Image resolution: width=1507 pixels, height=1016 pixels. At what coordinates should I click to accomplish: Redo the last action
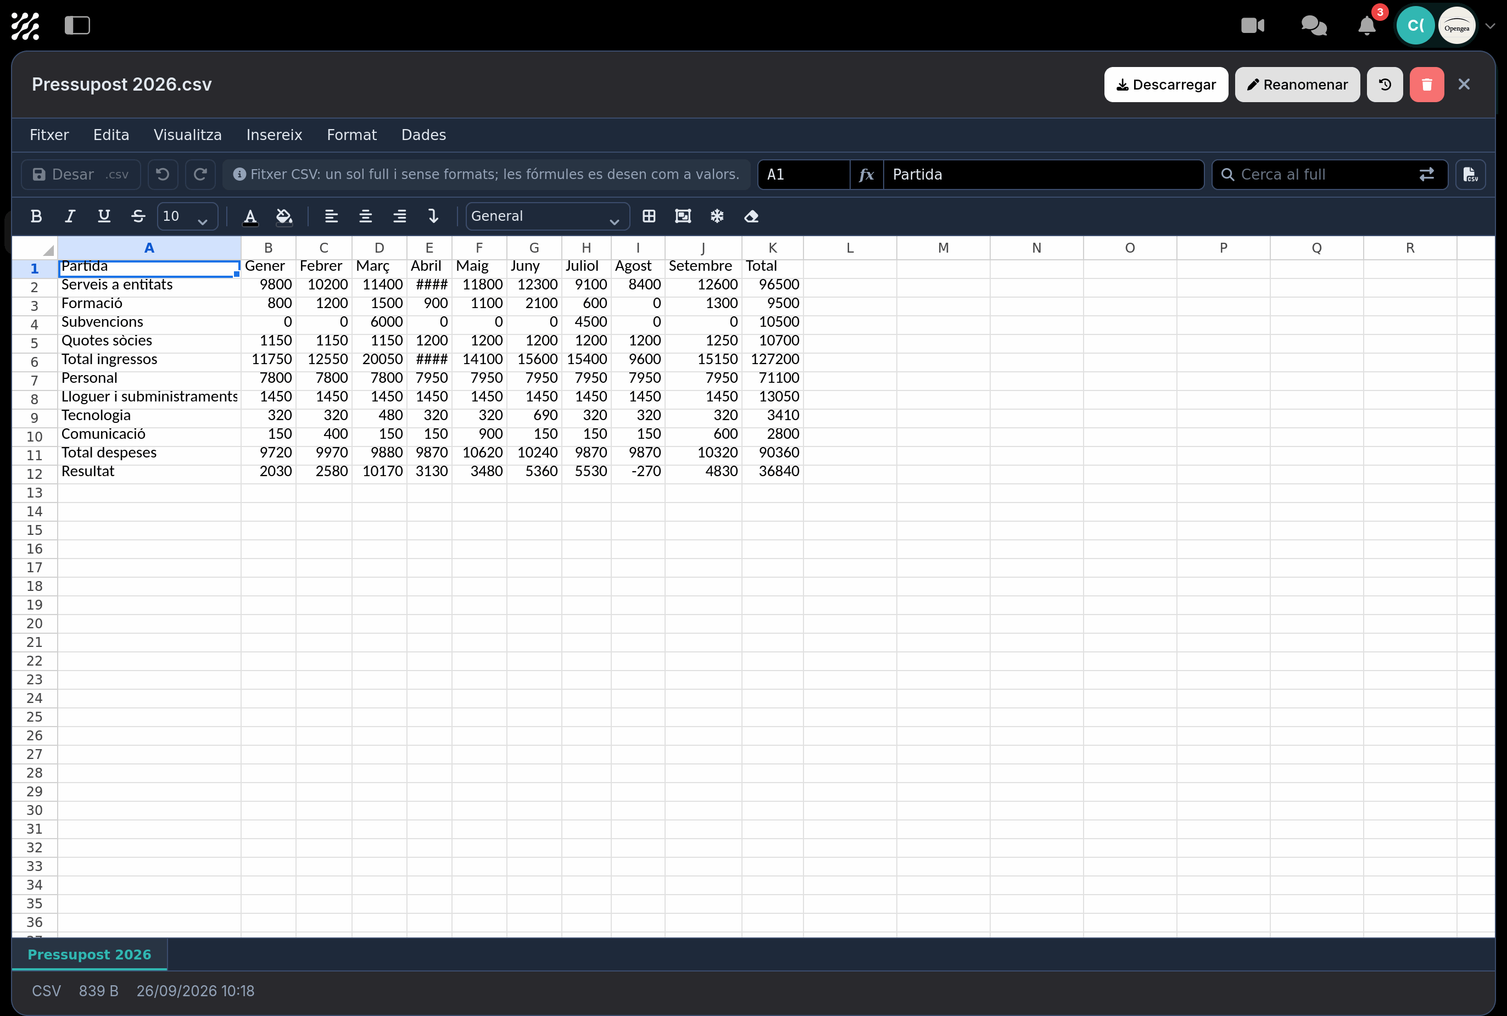(200, 174)
